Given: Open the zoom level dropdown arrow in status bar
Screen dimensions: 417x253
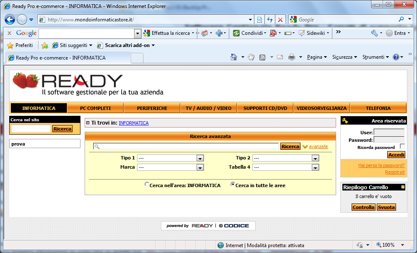Looking at the screenshot, I should [x=403, y=245].
